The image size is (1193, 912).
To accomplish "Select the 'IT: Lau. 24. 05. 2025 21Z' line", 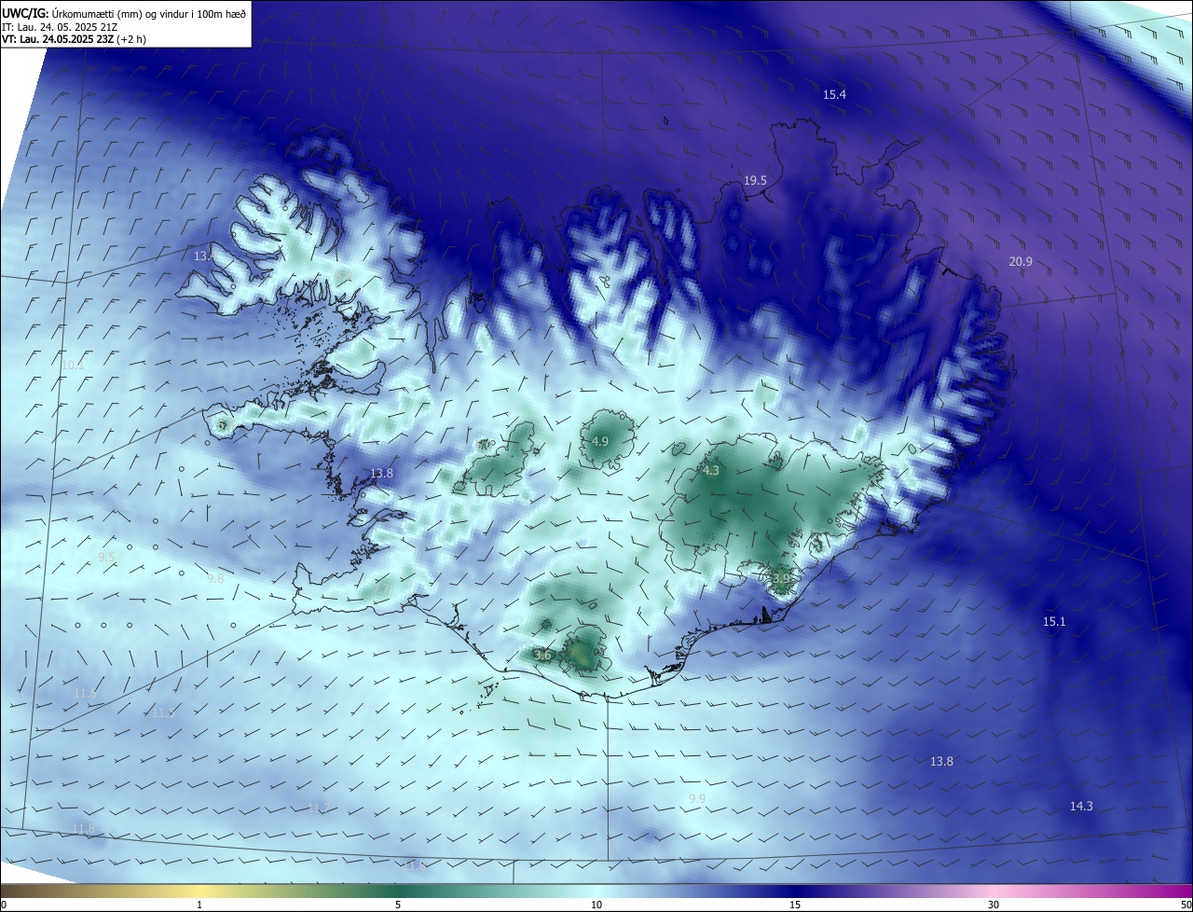I will [x=58, y=27].
